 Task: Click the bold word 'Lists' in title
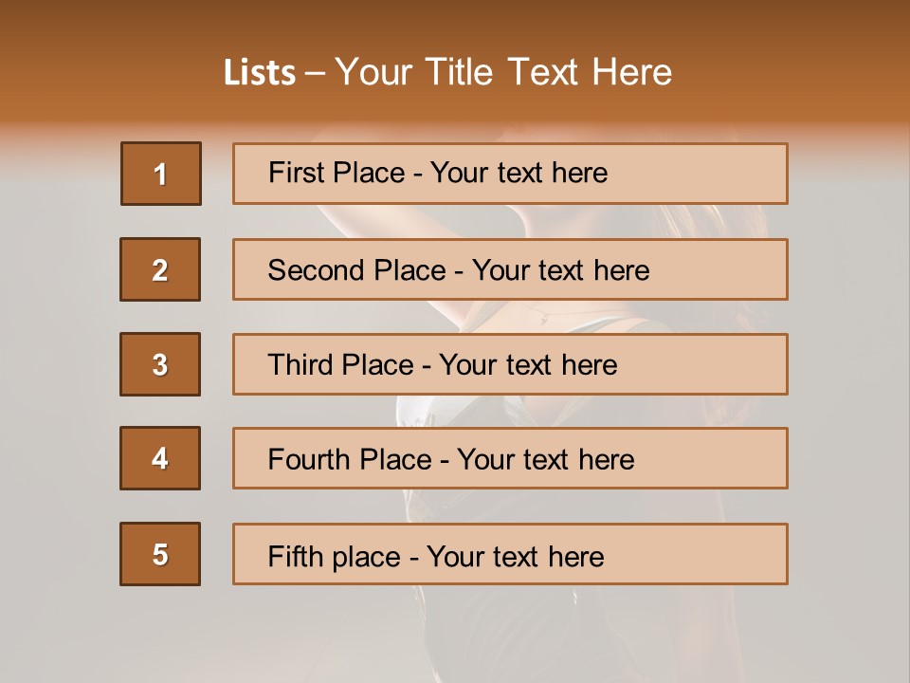click(x=260, y=72)
